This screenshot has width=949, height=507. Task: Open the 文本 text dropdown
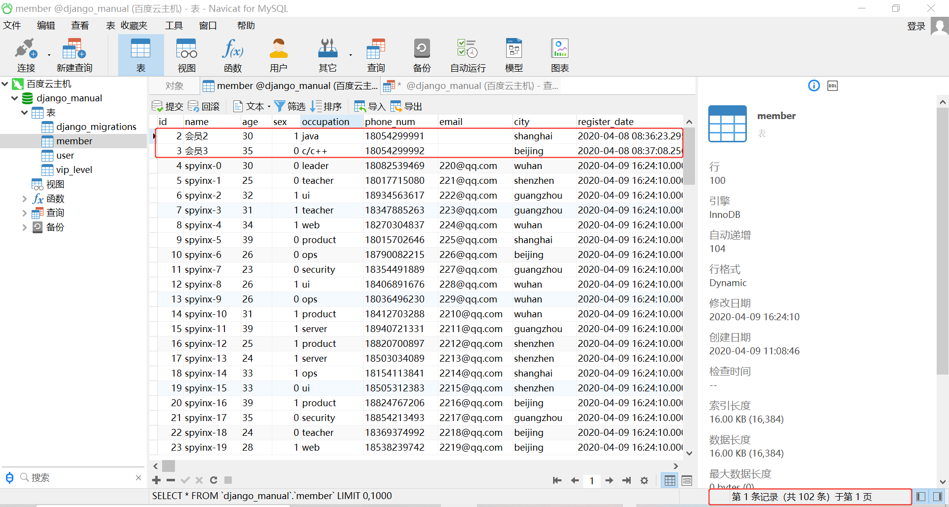pos(252,106)
